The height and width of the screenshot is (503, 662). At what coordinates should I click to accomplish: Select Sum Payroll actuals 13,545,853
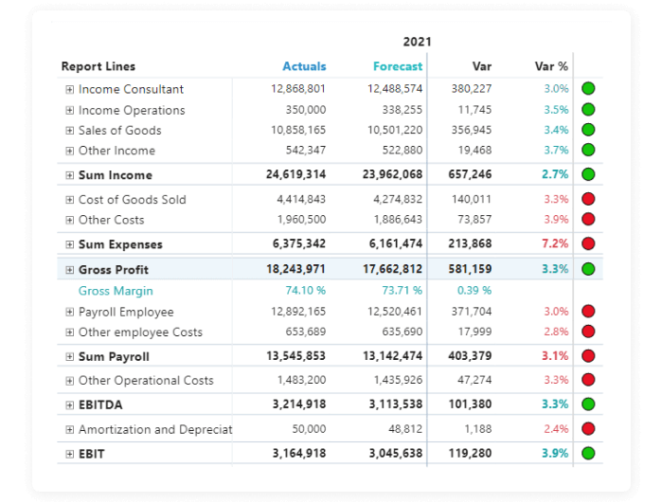[295, 356]
